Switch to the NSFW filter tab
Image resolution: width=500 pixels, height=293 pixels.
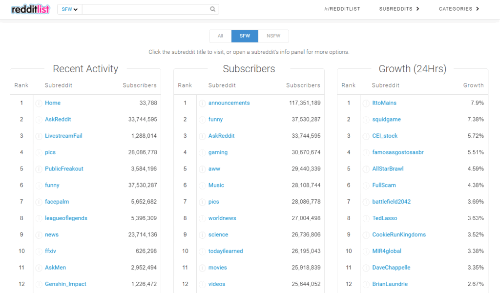coord(273,36)
